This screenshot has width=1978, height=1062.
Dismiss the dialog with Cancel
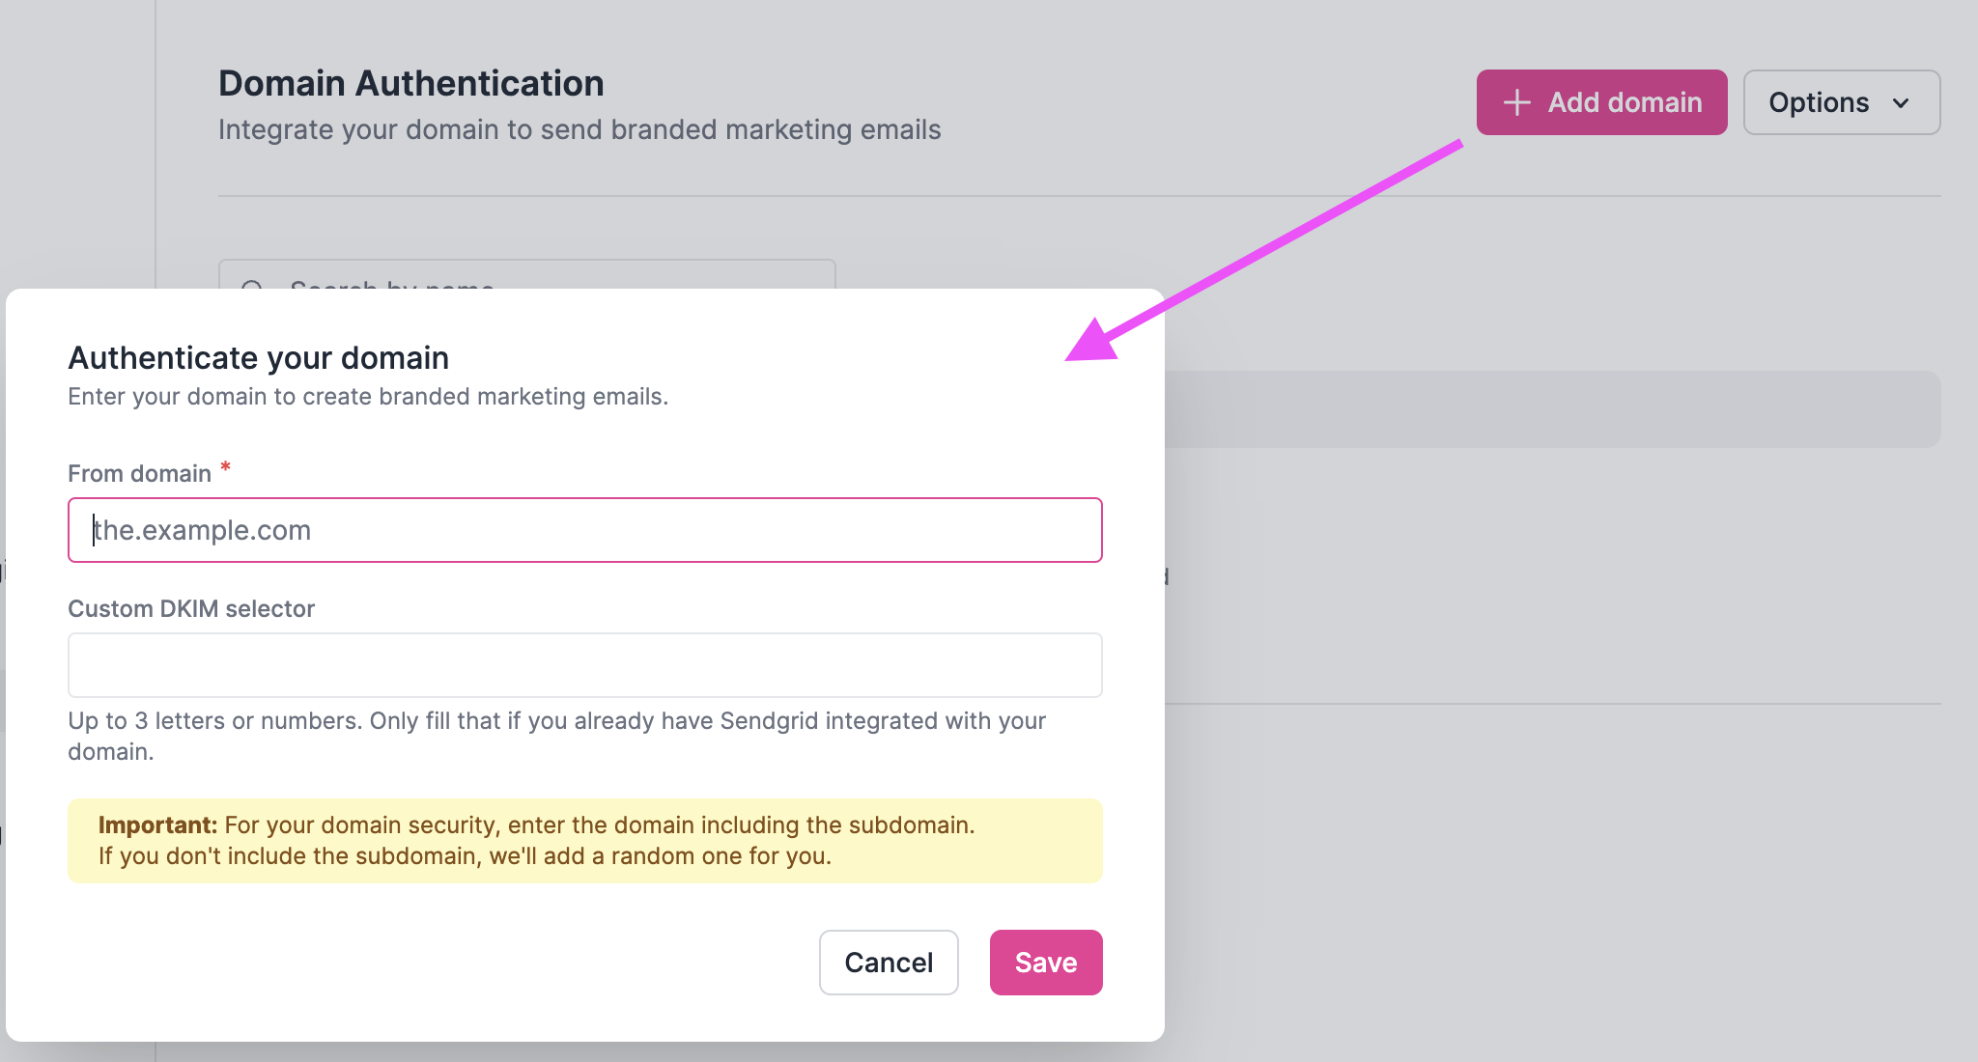coord(888,962)
